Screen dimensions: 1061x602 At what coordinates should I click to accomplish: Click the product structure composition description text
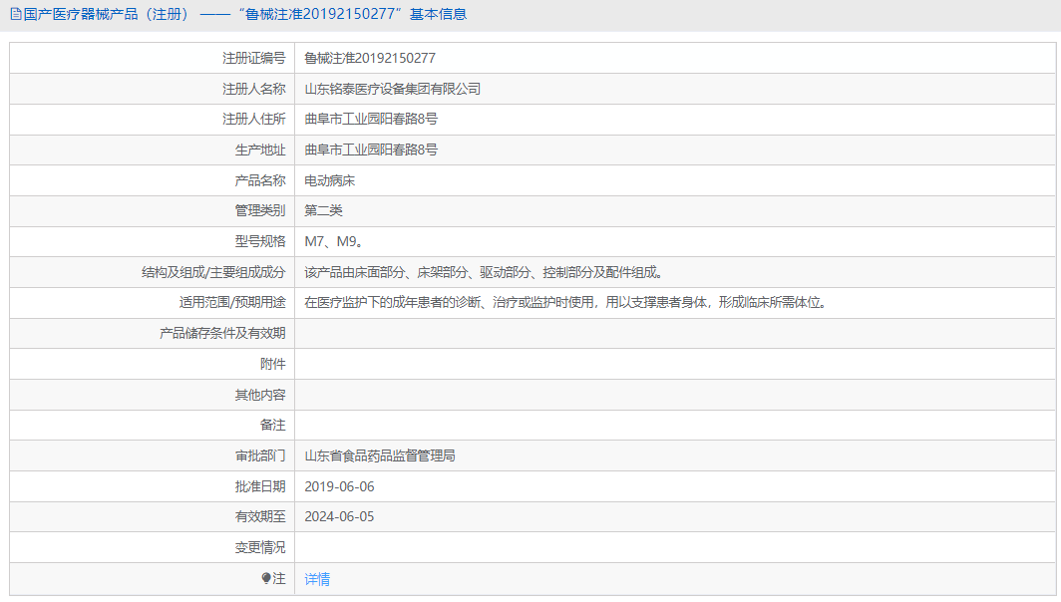[484, 272]
